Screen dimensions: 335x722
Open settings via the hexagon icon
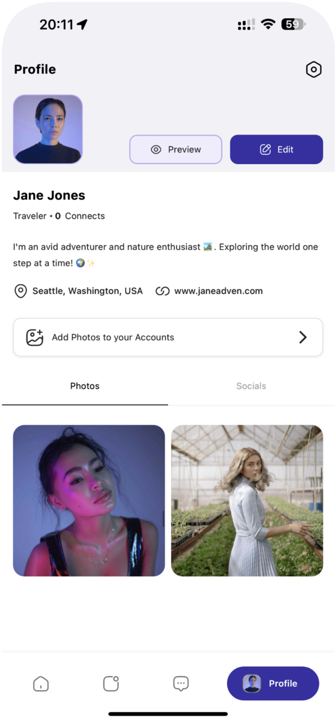click(x=313, y=69)
